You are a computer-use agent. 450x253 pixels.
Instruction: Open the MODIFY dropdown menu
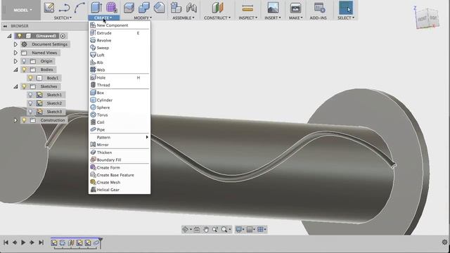coord(143,18)
